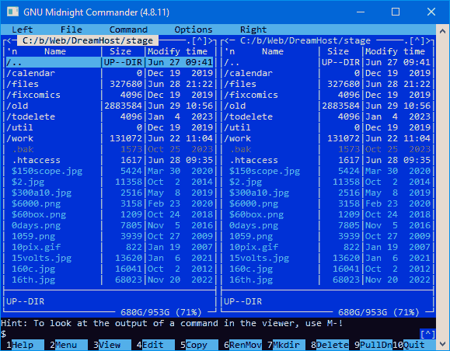Image resolution: width=450 pixels, height=351 pixels.
Task: Sort left panel by Size column header
Action: point(120,51)
